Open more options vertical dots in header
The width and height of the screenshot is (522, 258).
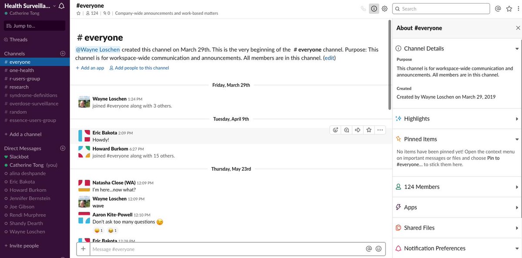[518, 9]
